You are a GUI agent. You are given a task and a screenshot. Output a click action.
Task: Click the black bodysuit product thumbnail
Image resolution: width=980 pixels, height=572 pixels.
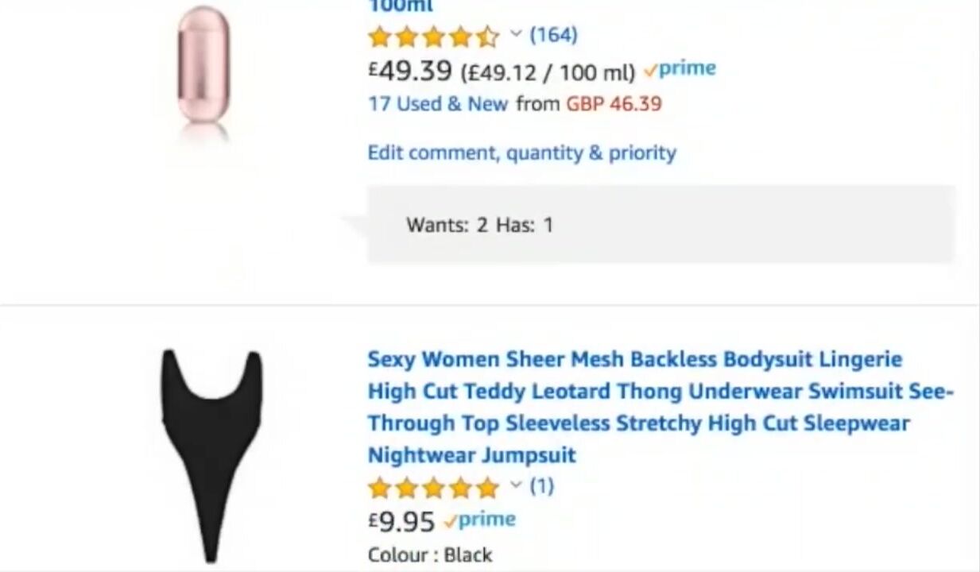point(211,453)
